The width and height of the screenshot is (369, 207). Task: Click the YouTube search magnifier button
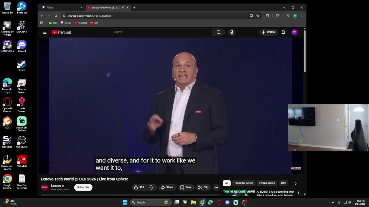click(x=219, y=32)
